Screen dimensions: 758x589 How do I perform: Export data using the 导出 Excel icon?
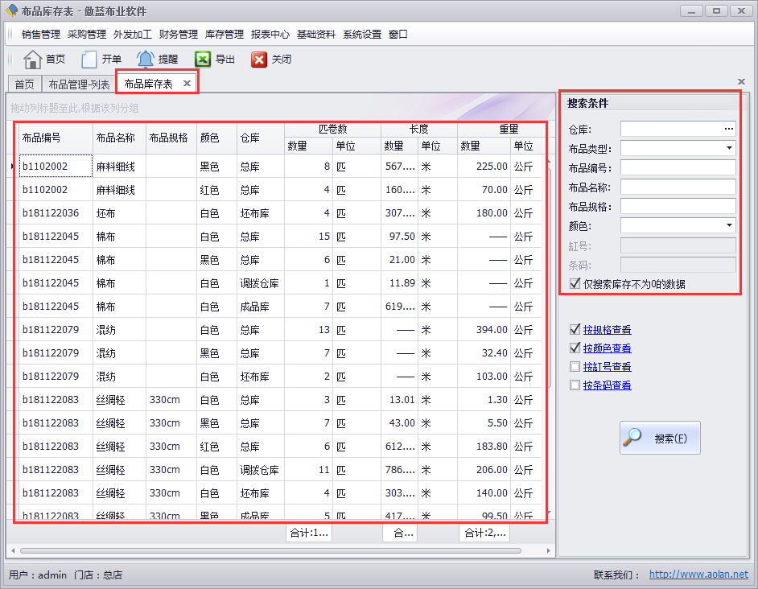(x=203, y=57)
